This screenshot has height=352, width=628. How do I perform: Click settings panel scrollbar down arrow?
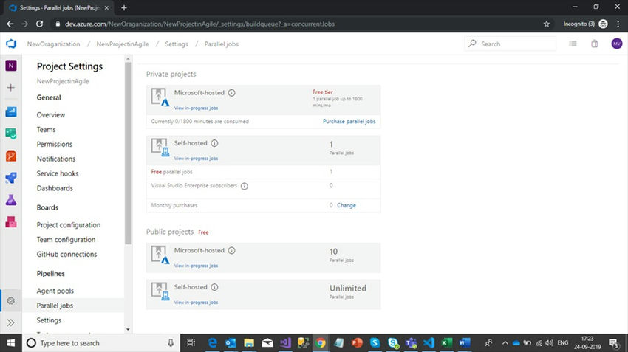pyautogui.click(x=128, y=330)
